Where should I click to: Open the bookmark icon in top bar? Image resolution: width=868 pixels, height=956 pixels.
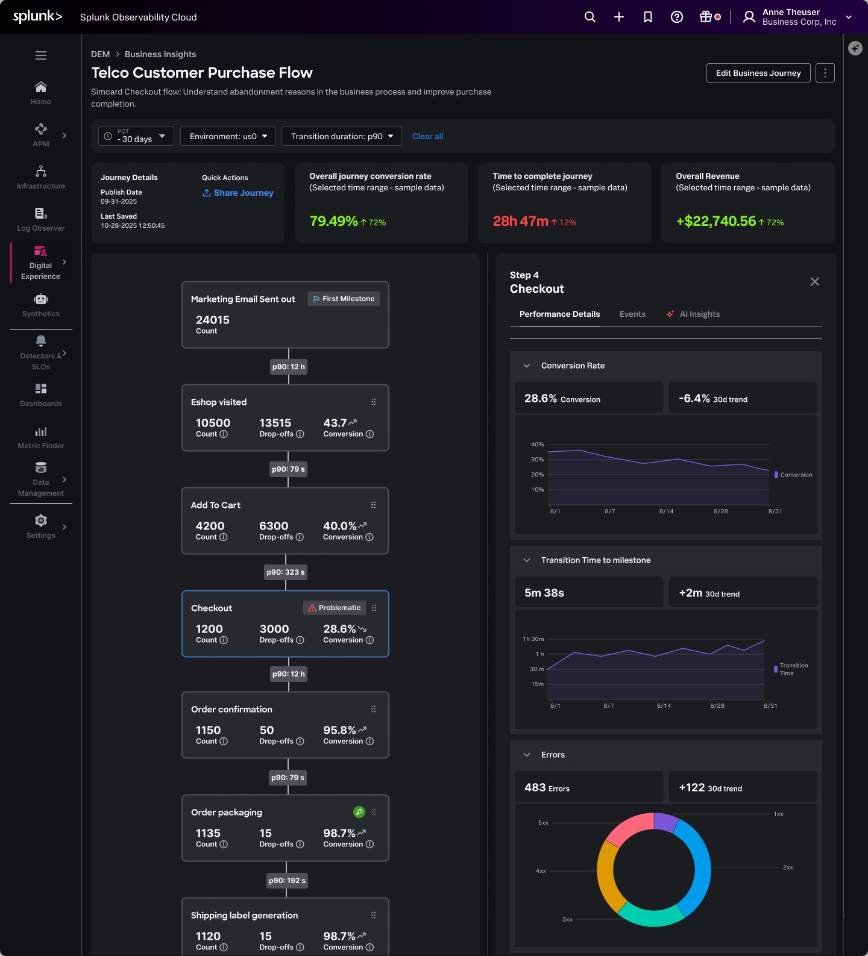click(x=647, y=17)
